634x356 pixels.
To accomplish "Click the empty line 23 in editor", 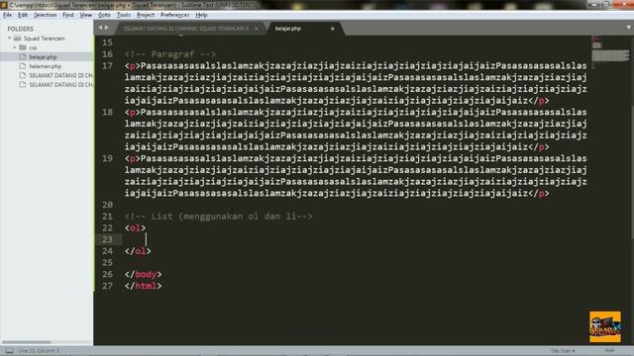I will tap(356, 239).
